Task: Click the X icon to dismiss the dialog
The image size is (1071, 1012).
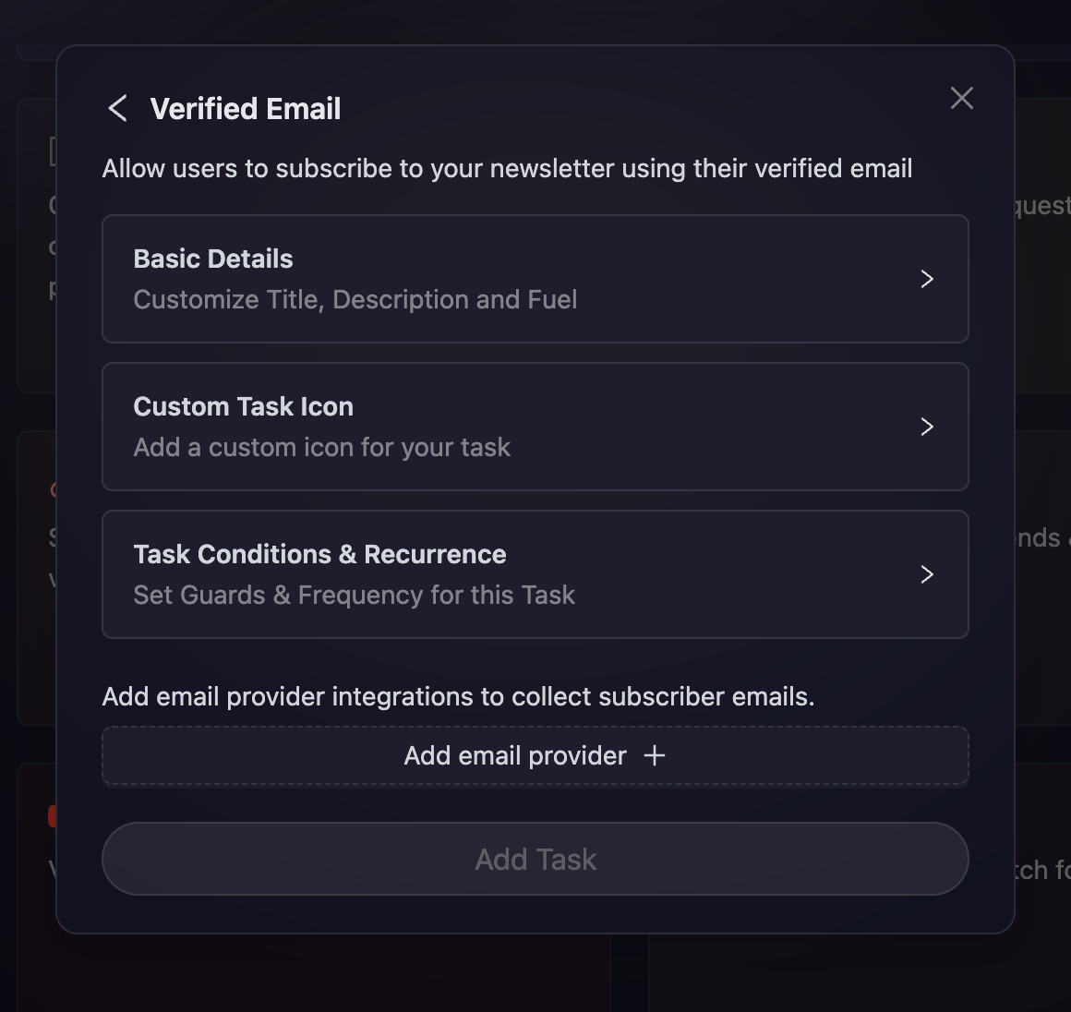Action: click(961, 98)
